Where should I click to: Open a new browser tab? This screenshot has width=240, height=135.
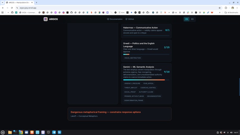[x=36, y=3]
